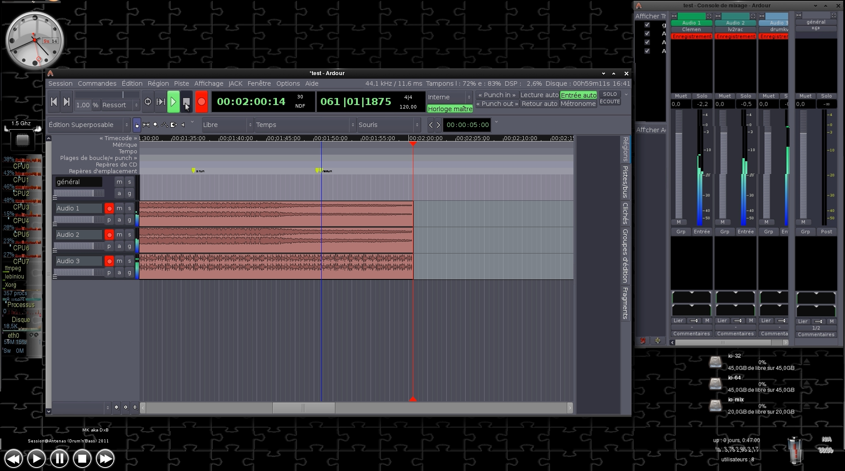Open Session menu
The width and height of the screenshot is (845, 471).
[x=60, y=83]
